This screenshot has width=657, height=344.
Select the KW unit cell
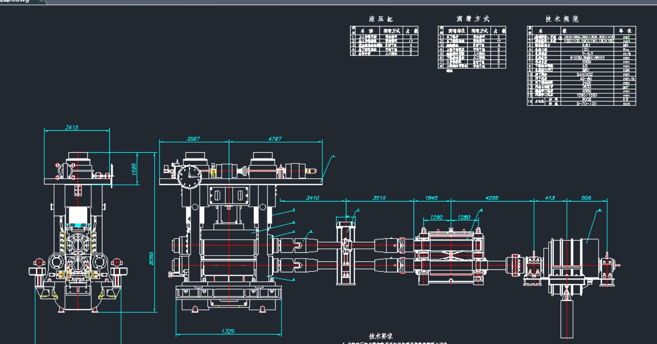[625, 99]
